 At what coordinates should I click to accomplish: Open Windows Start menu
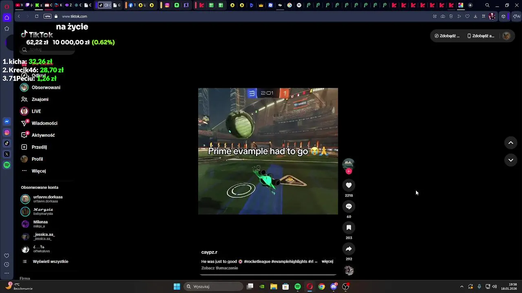tap(177, 286)
